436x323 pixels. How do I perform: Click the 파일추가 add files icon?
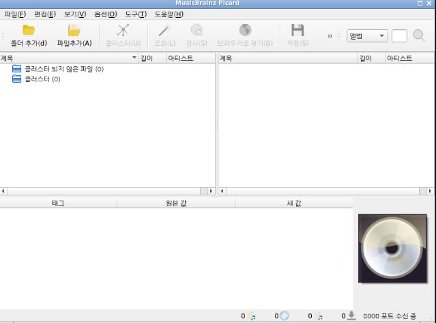[74, 30]
